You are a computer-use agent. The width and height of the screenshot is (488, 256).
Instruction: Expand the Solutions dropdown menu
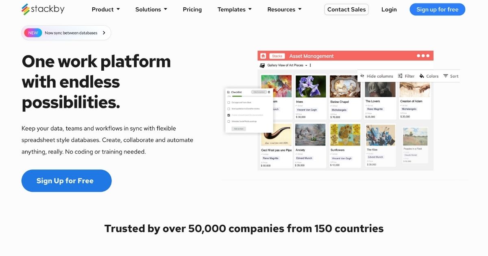pos(151,9)
